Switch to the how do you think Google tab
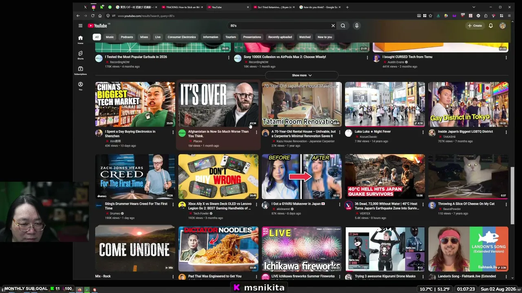The width and height of the screenshot is (522, 293). pos(319,7)
